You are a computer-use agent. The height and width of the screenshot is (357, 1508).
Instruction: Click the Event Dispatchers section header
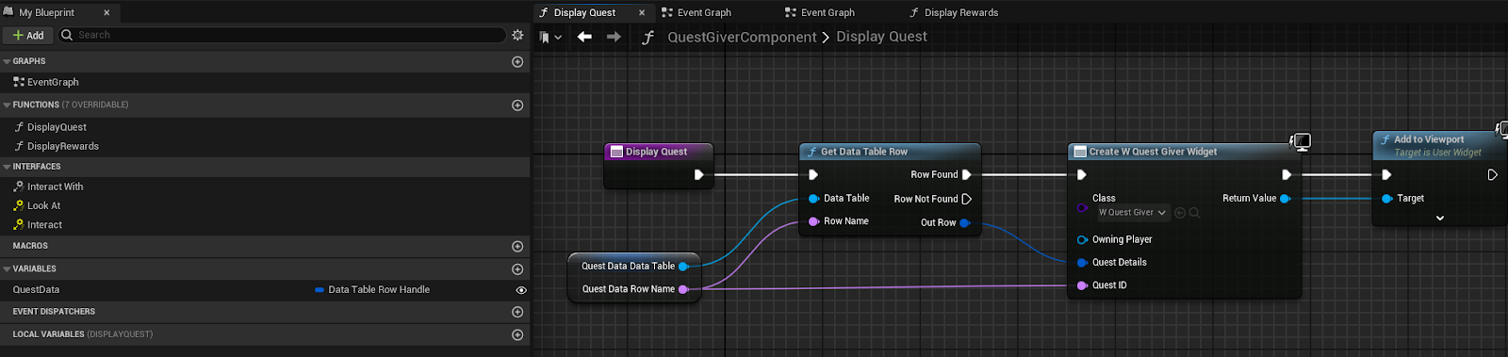[x=265, y=312]
